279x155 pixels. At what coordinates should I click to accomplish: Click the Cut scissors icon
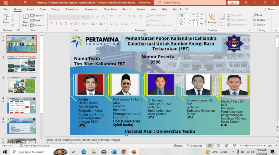tap(12, 16)
